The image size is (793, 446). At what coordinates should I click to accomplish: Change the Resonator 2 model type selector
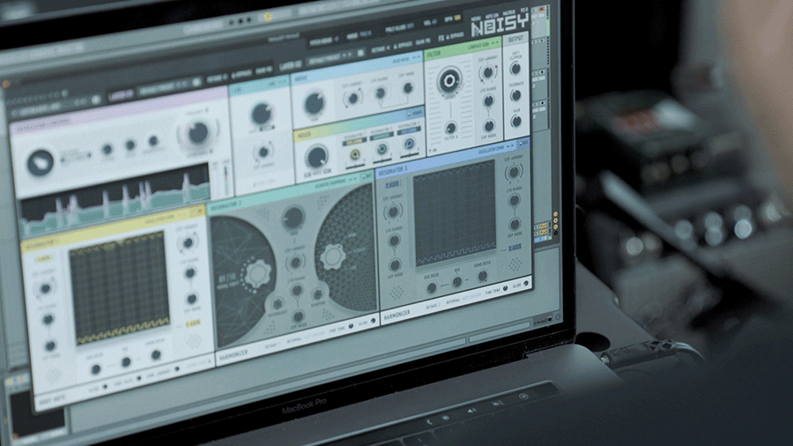(x=336, y=183)
